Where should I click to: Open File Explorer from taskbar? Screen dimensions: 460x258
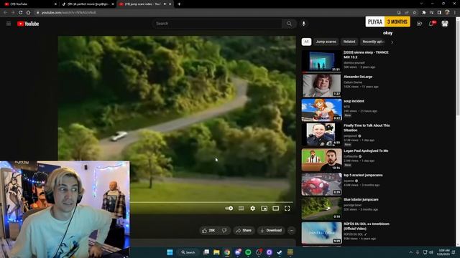point(216,252)
